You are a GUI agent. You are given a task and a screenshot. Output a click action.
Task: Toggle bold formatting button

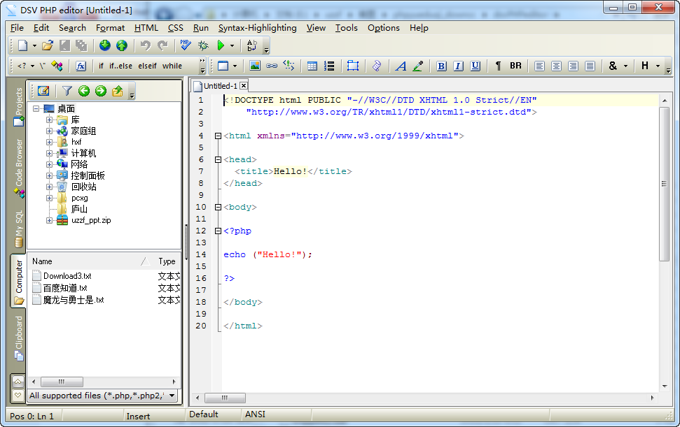(x=442, y=66)
